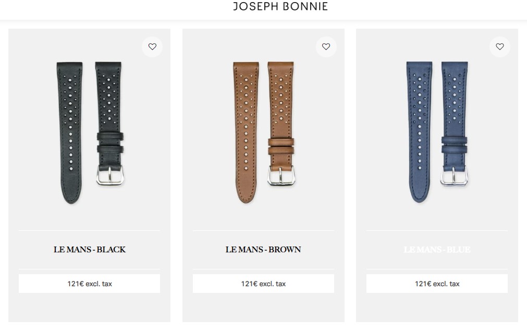Click the silver buckle of black strap
Viewport: 527px width, 332px height.
coord(110,175)
